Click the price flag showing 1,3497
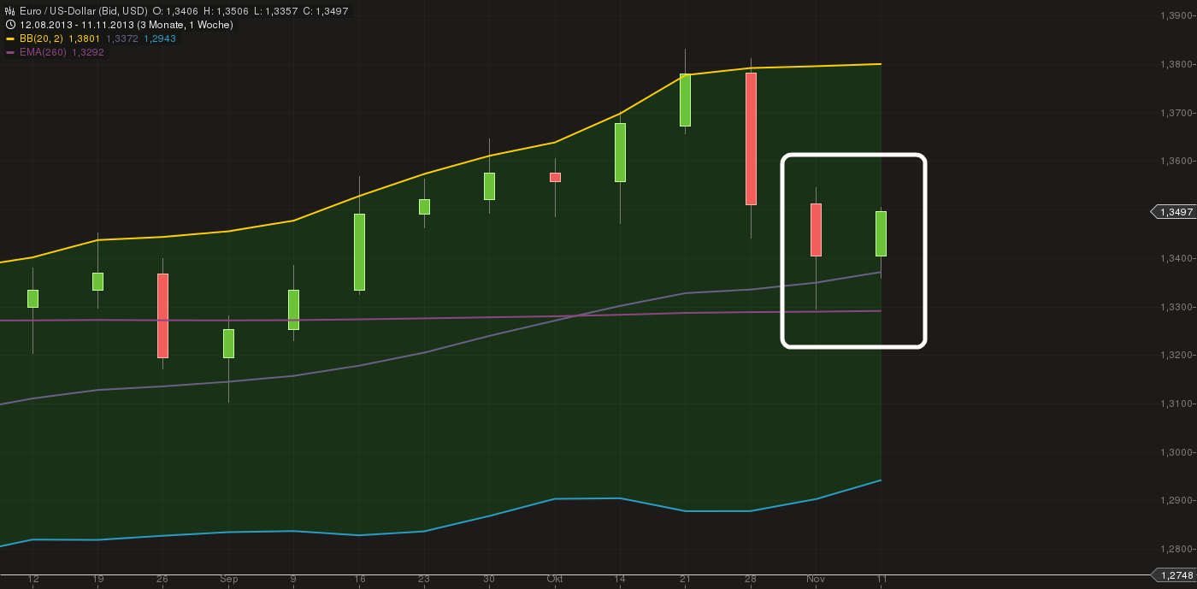 [x=1173, y=211]
